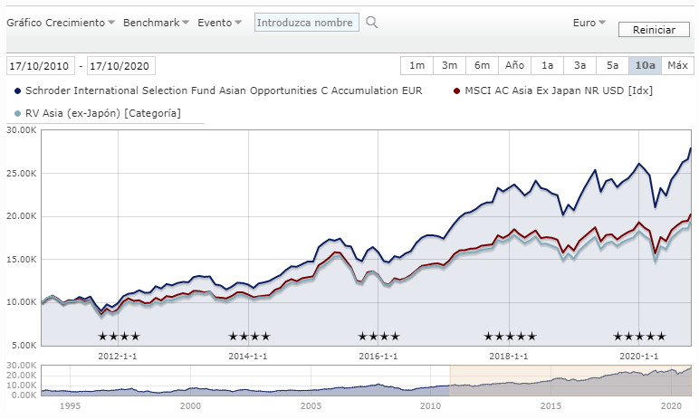The width and height of the screenshot is (699, 419).
Task: Select the 1m time range tab
Action: 417,65
